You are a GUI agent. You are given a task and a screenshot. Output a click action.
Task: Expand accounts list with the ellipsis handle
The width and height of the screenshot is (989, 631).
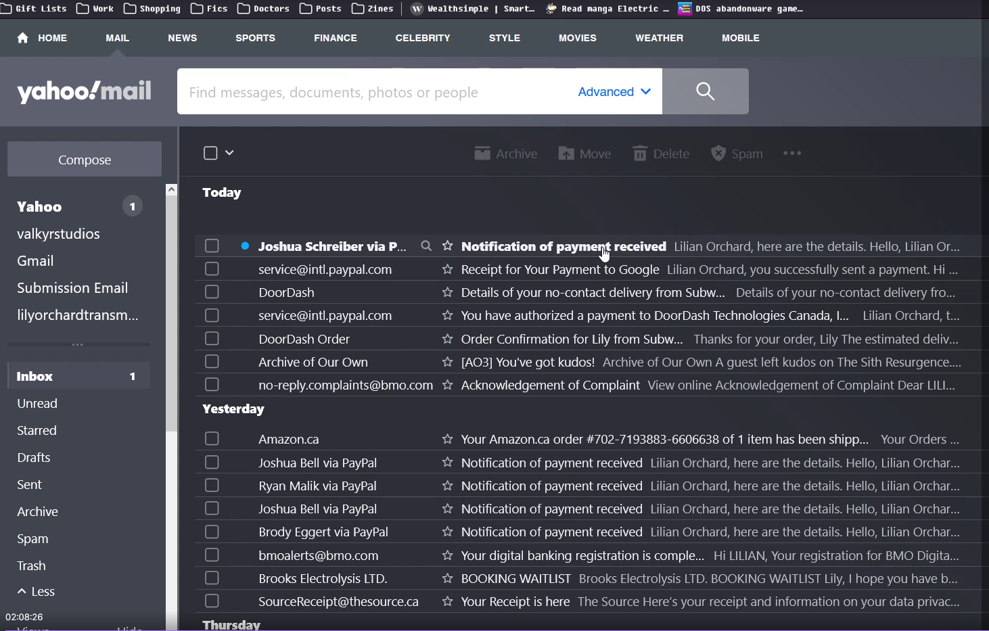point(78,344)
